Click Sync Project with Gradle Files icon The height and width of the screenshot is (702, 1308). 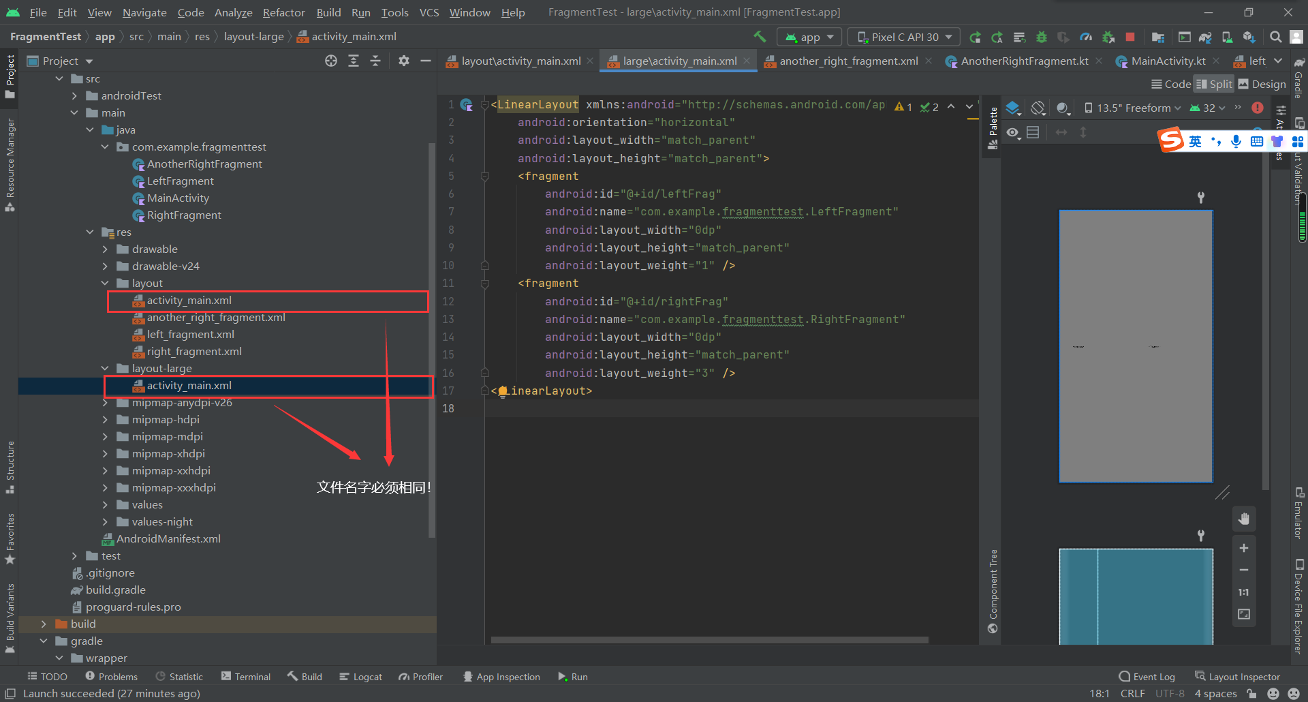[x=1204, y=37]
